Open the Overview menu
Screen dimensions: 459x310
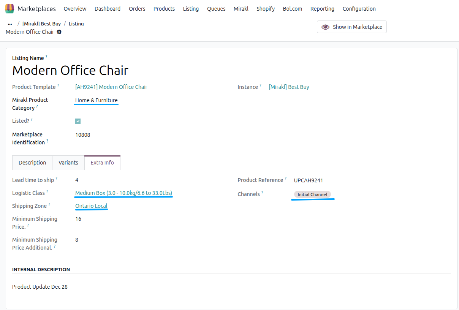click(x=75, y=8)
